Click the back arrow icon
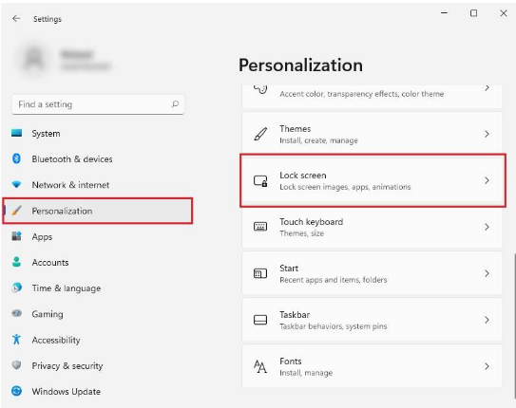516x408 pixels. click(x=16, y=19)
